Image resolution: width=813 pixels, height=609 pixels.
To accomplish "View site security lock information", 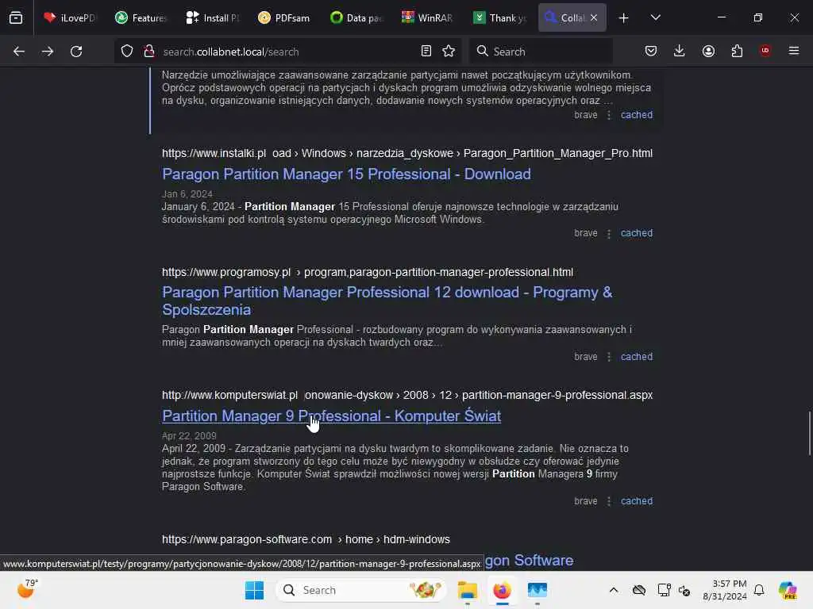I will coord(149,52).
